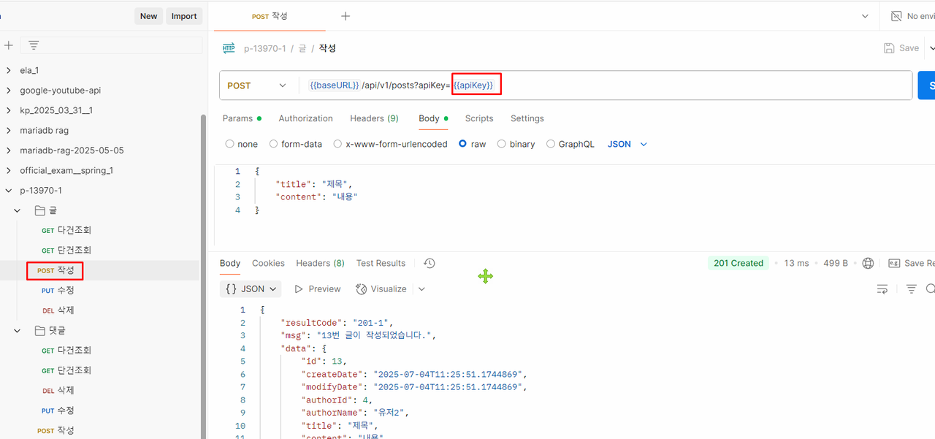
Task: Click the no environment icon
Action: (x=896, y=16)
